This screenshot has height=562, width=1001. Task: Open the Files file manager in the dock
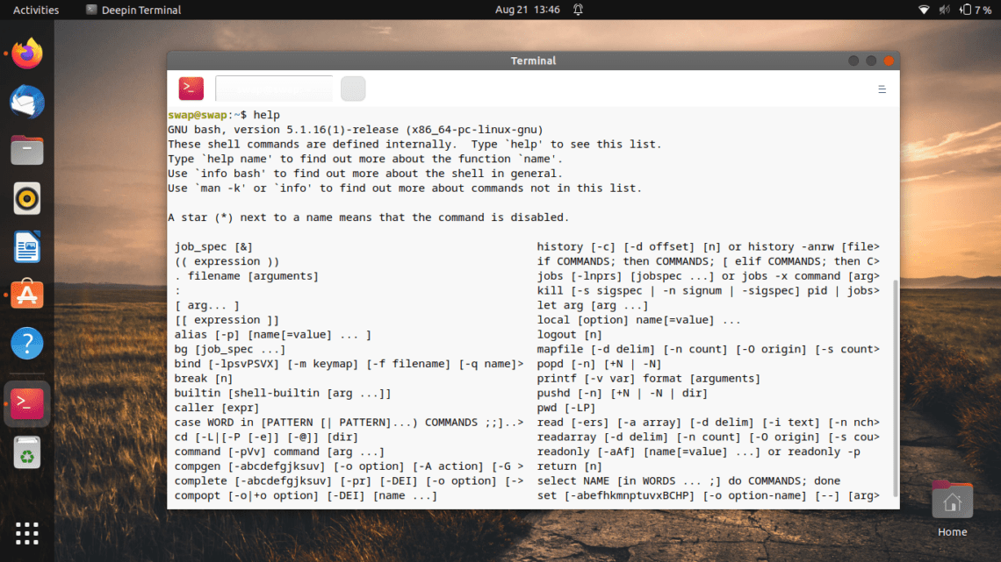click(x=25, y=150)
